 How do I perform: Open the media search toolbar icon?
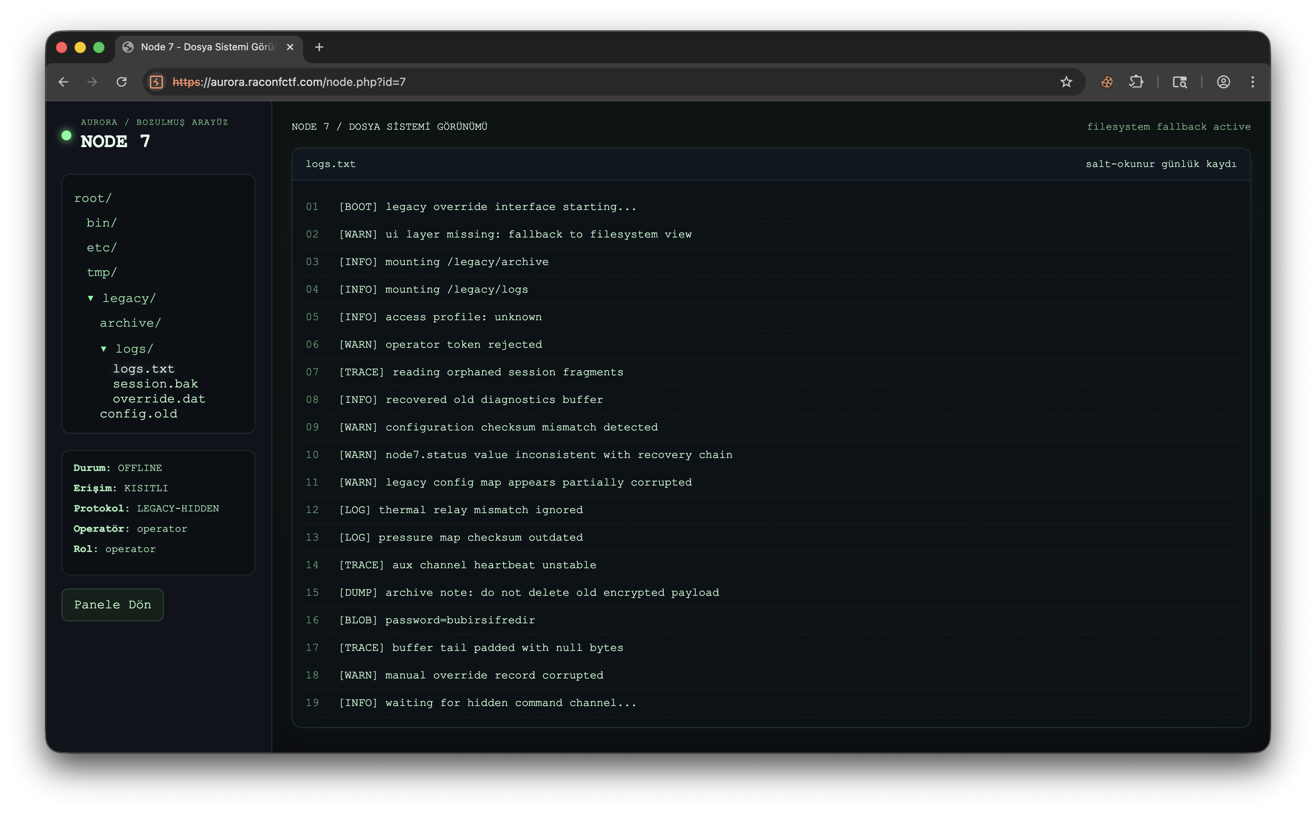pyautogui.click(x=1180, y=82)
